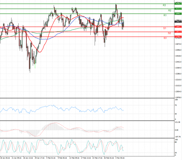Image resolution: width=182 pixels, height=160 pixels.
Task: Click the 18 Jan 05:16 date label
Action: [5, 158]
